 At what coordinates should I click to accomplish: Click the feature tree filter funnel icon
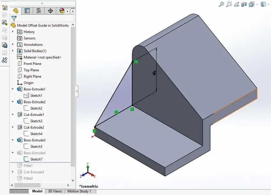coord(14,18)
